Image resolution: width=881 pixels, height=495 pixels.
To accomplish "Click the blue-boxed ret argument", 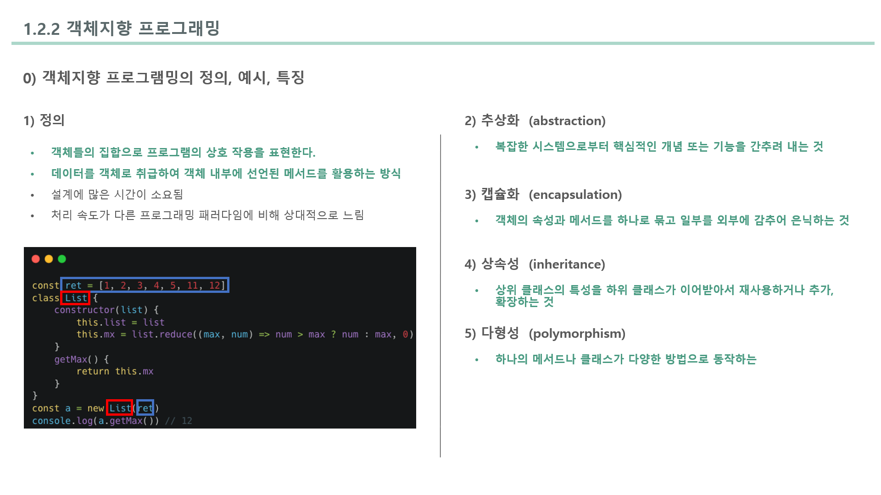I will [x=145, y=408].
